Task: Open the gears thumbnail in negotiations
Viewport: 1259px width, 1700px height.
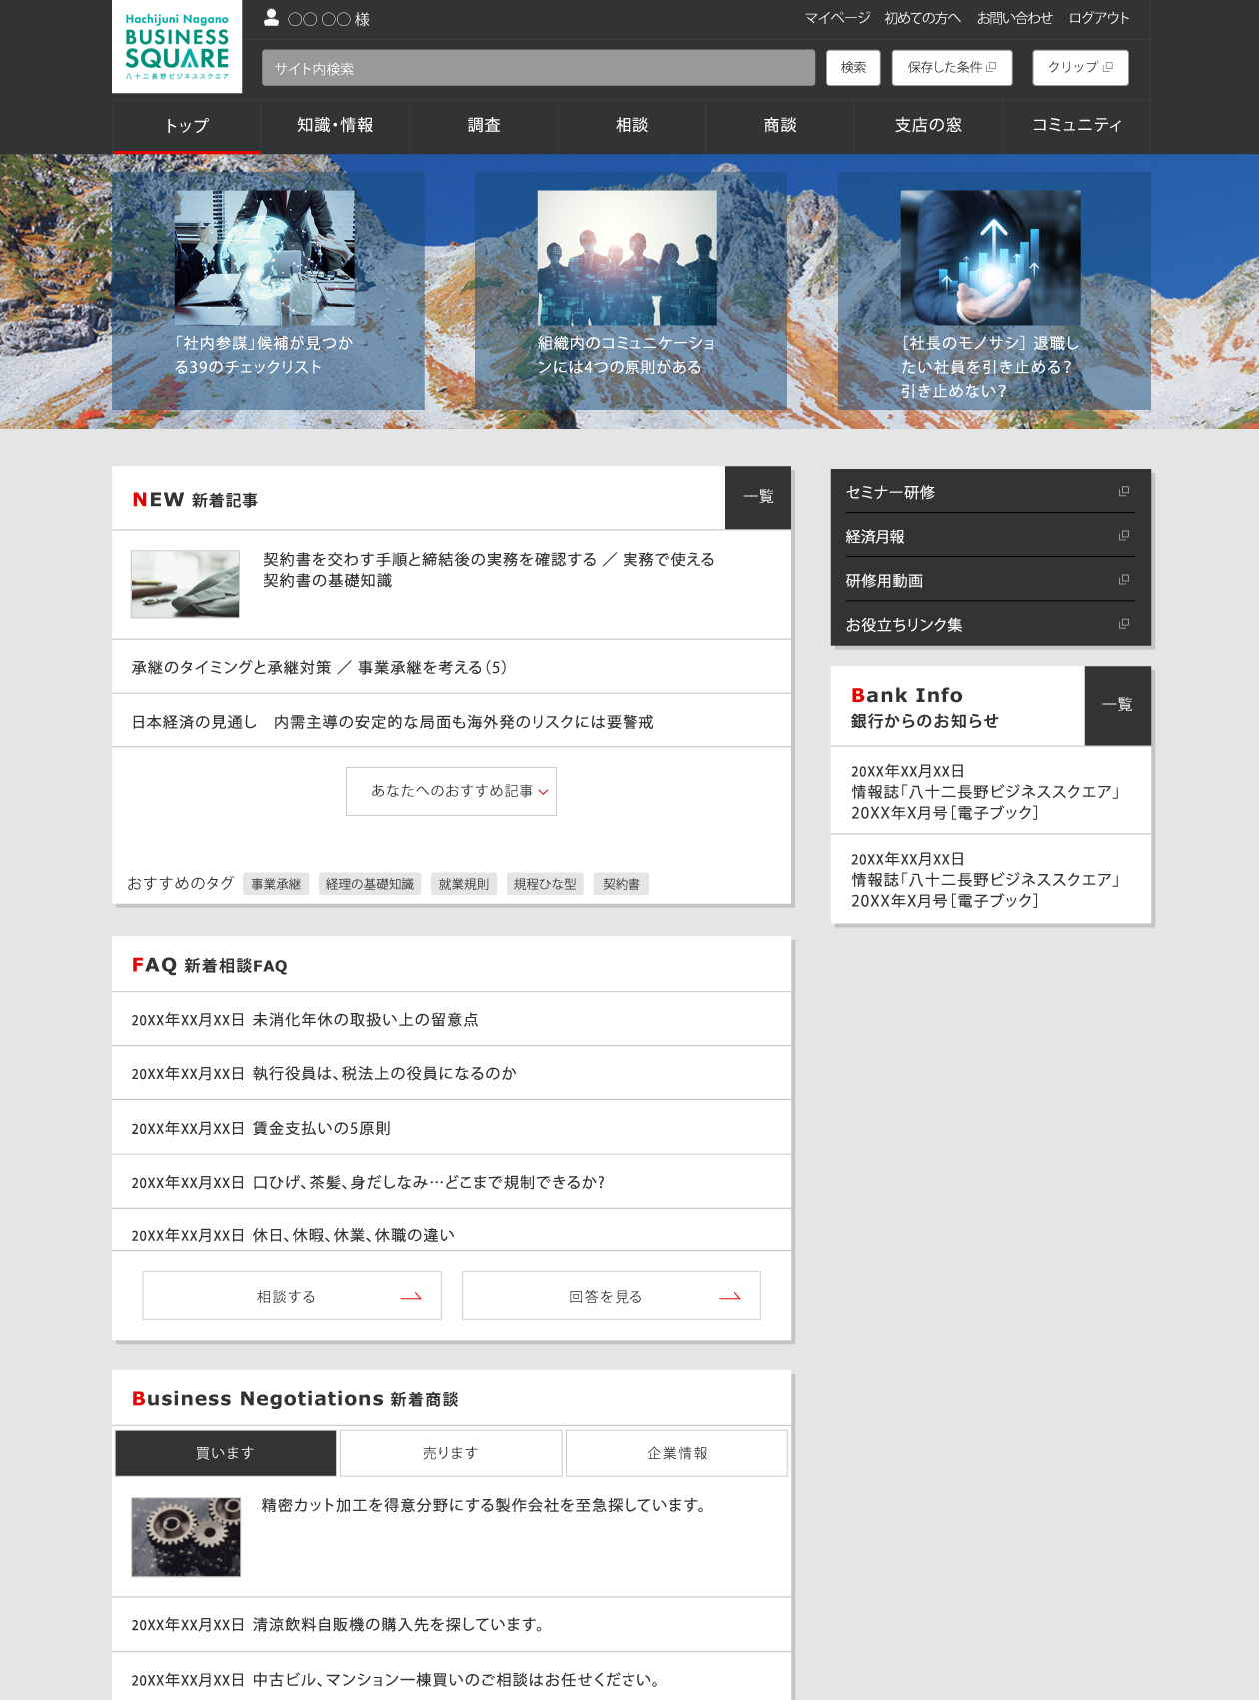Action: point(186,1537)
